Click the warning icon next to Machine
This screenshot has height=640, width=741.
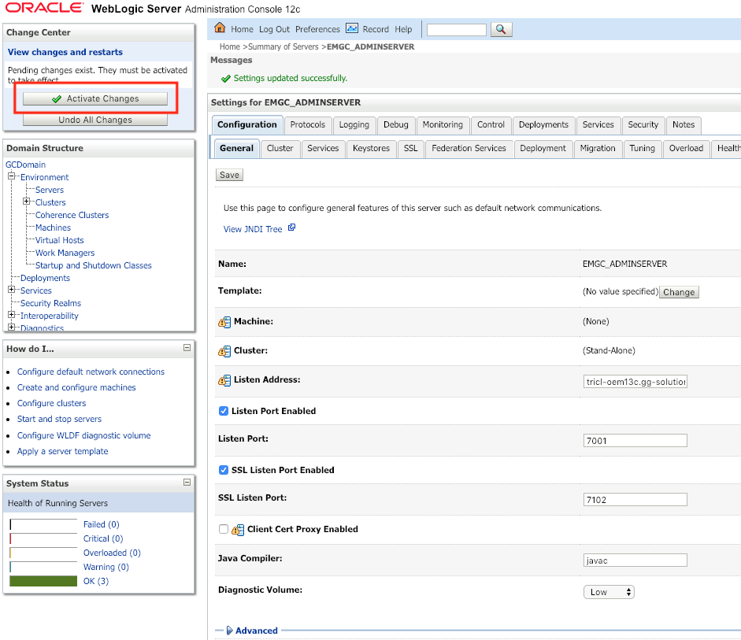(224, 322)
